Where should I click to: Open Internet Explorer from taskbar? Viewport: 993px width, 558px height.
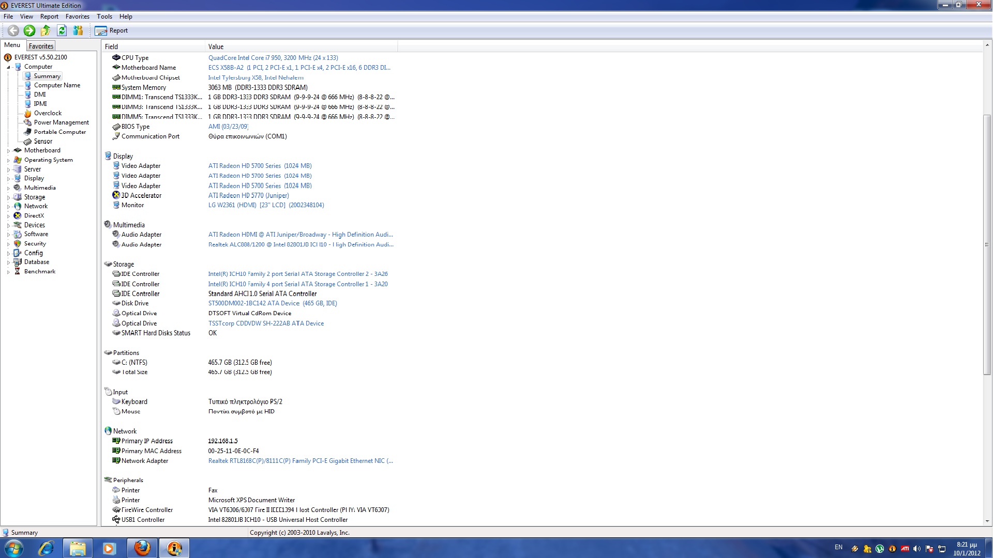(46, 548)
